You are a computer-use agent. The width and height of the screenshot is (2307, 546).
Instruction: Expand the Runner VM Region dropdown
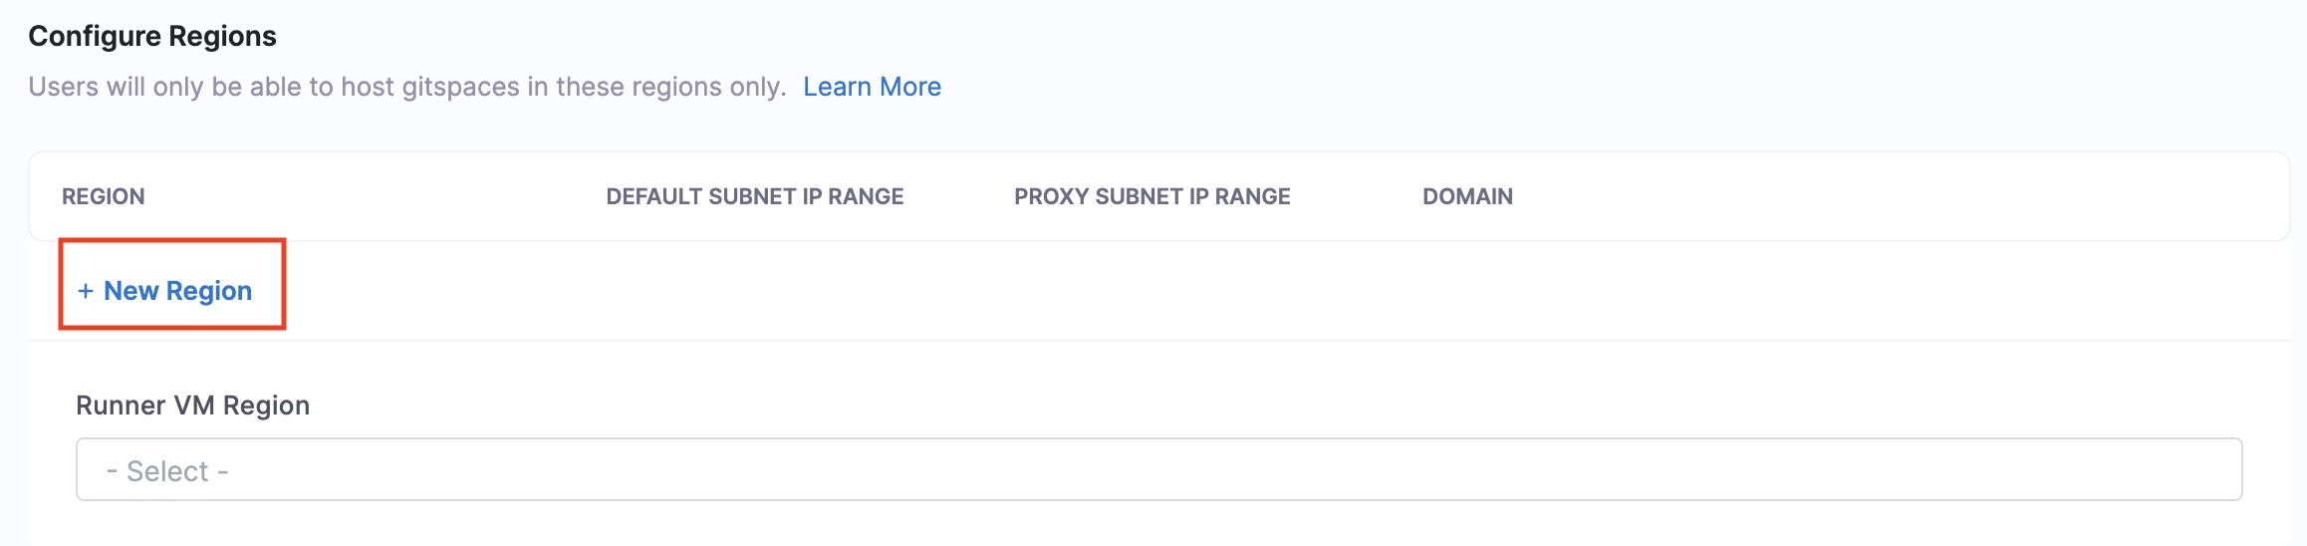coord(1158,469)
